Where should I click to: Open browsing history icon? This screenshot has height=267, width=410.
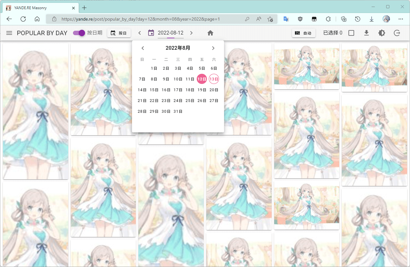pos(358,19)
